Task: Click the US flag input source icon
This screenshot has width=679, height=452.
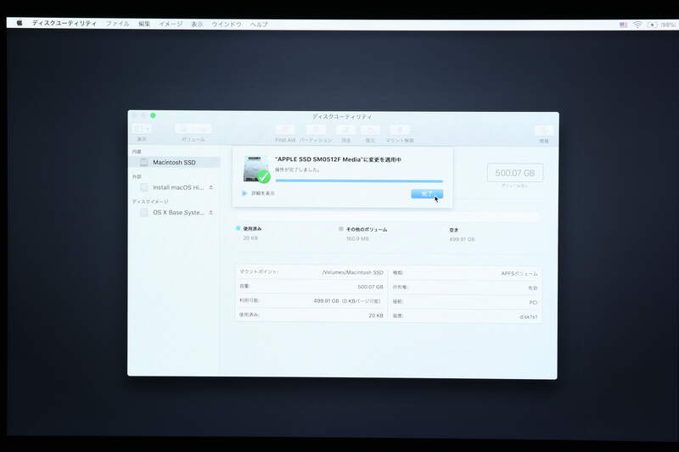Action: tap(623, 25)
